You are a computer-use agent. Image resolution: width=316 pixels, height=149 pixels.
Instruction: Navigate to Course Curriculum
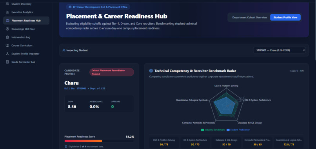[x=26, y=45]
